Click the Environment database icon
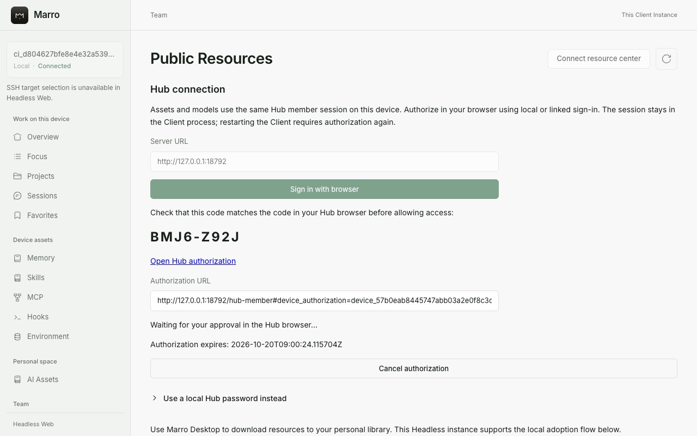Screen dimensions: 697x436 point(17,336)
